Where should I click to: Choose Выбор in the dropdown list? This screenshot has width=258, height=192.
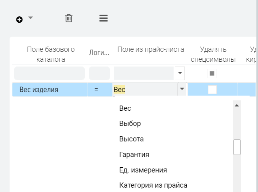click(x=130, y=123)
